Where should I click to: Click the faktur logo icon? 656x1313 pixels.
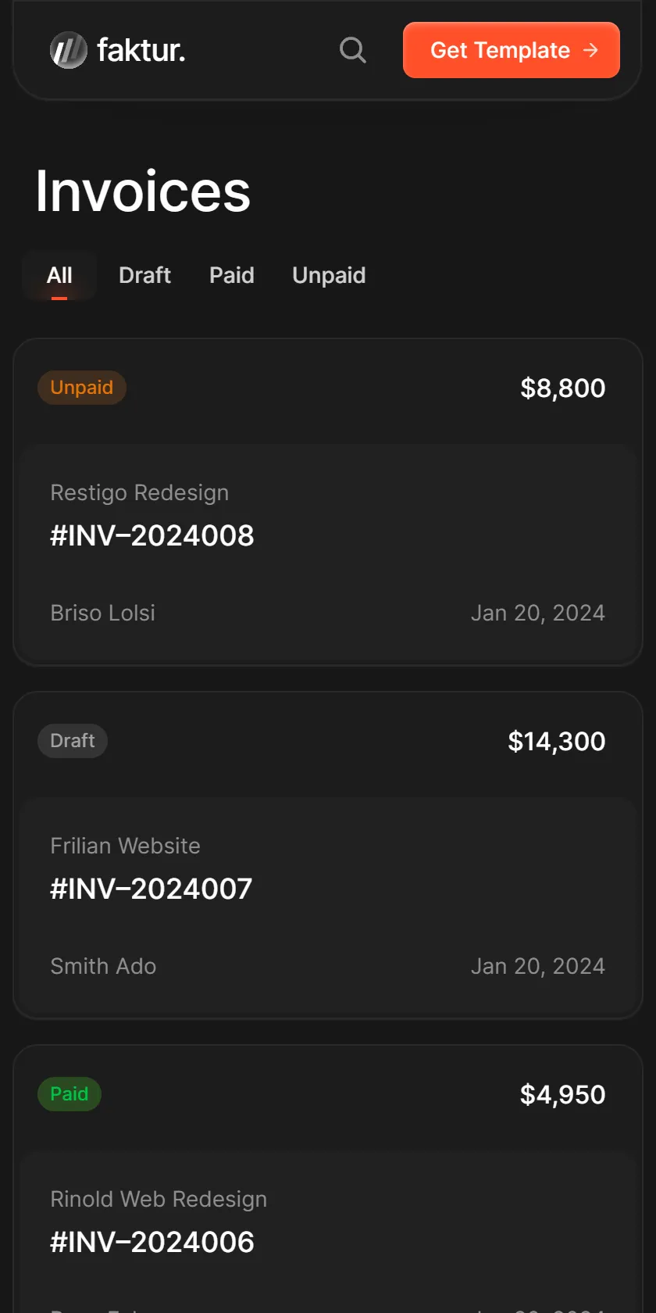69,50
